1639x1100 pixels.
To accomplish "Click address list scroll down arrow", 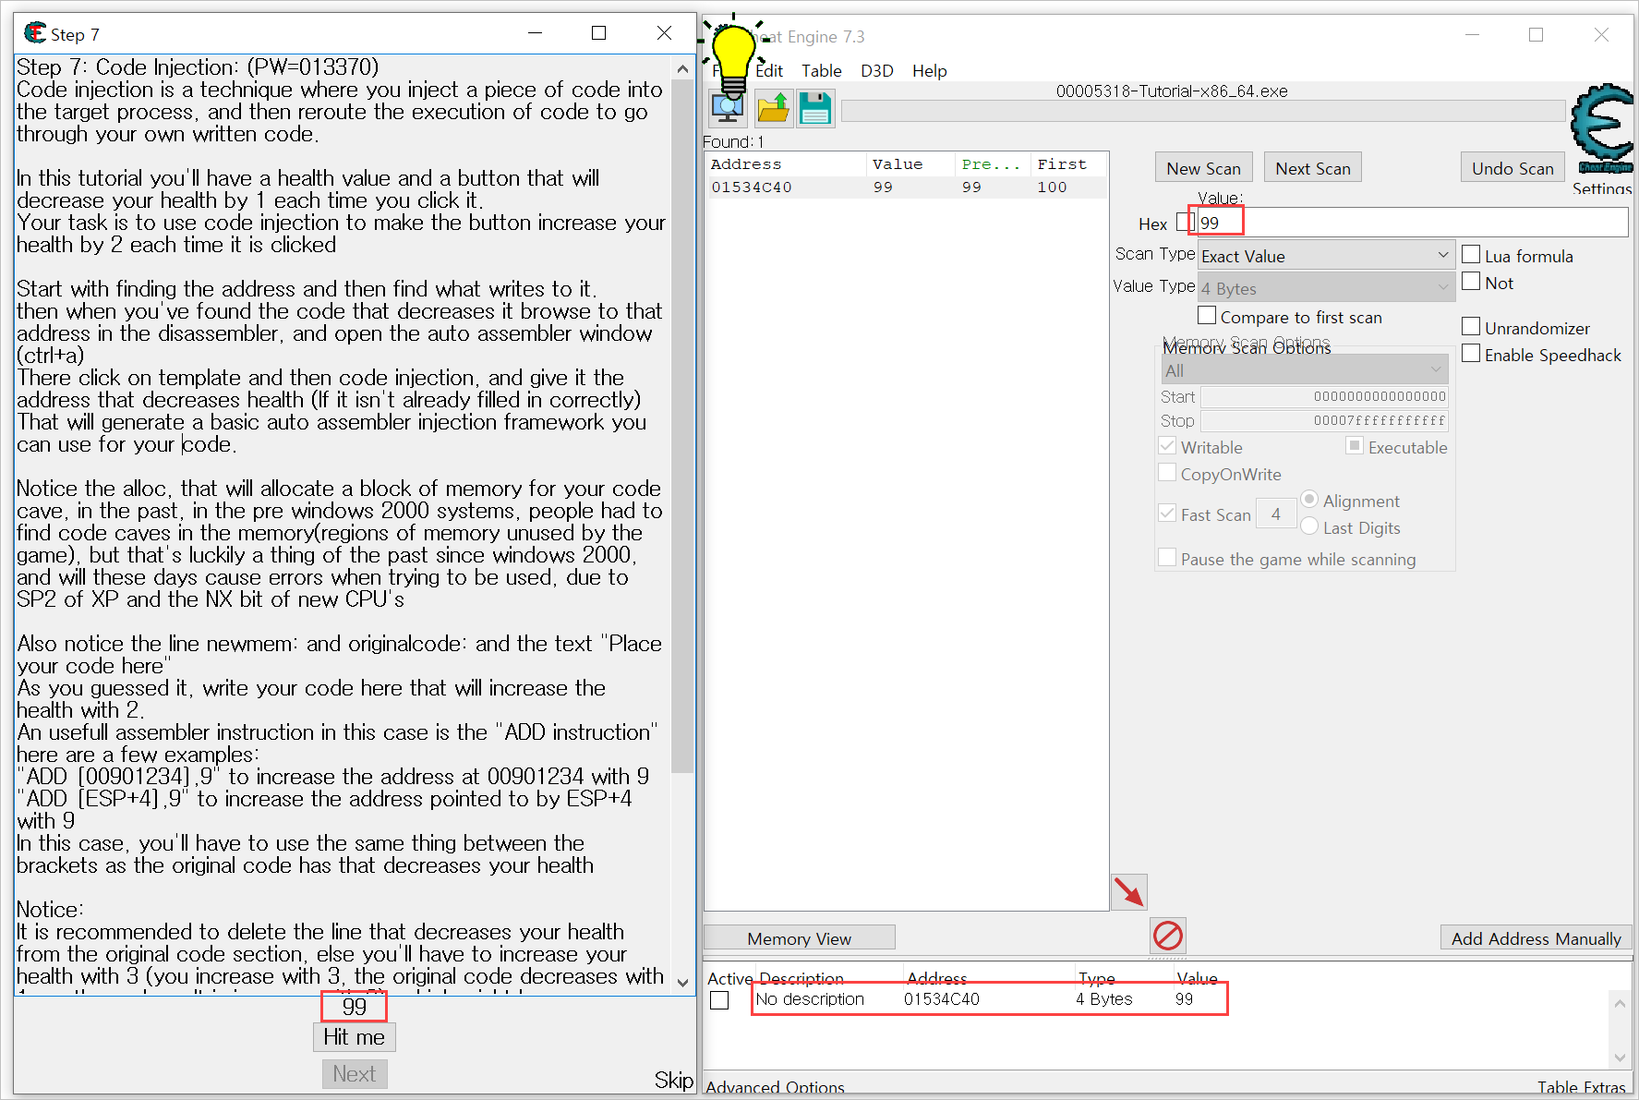I will click(x=1620, y=1058).
